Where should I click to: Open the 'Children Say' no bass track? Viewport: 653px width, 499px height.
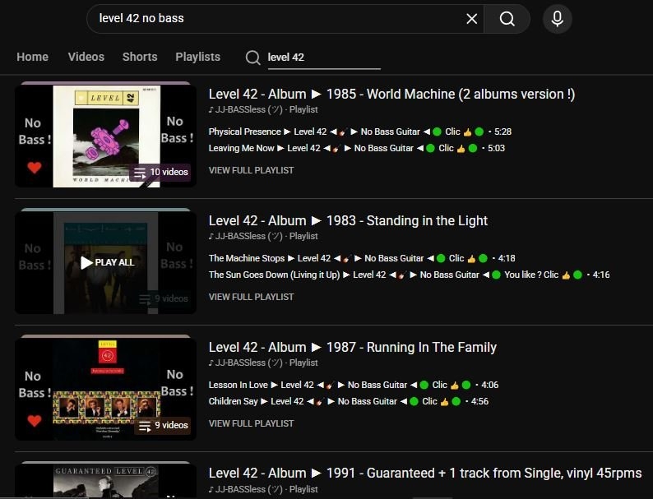(x=349, y=401)
